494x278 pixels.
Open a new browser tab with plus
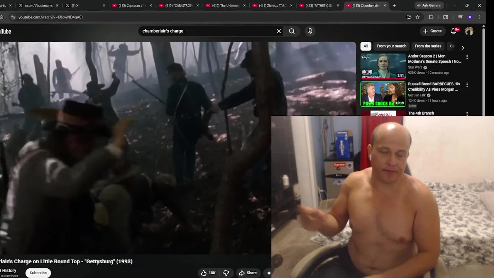(x=394, y=5)
